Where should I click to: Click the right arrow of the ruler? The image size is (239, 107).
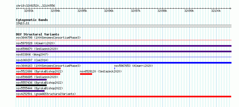(x=230, y=9)
